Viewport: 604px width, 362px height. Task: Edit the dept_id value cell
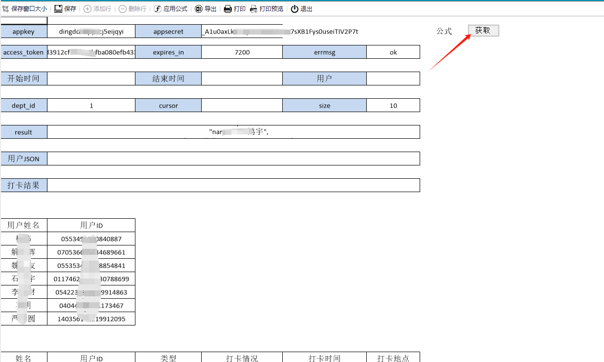(91, 105)
